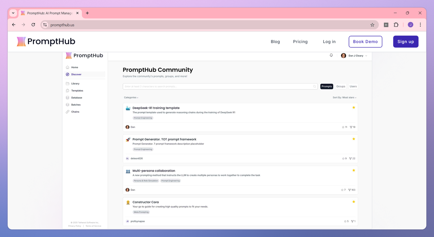Toggle yellow star on Constructor Cora
434x237 pixels.
354,202
